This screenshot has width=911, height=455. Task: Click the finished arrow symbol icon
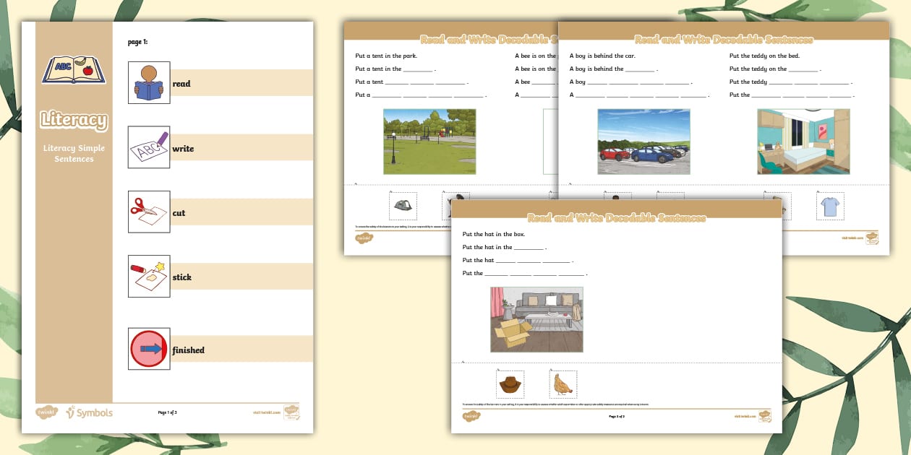[148, 348]
